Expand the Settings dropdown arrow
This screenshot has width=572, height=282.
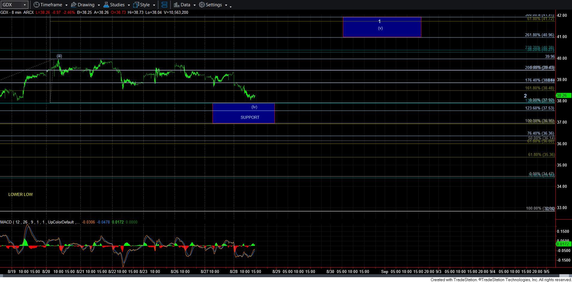pos(226,5)
